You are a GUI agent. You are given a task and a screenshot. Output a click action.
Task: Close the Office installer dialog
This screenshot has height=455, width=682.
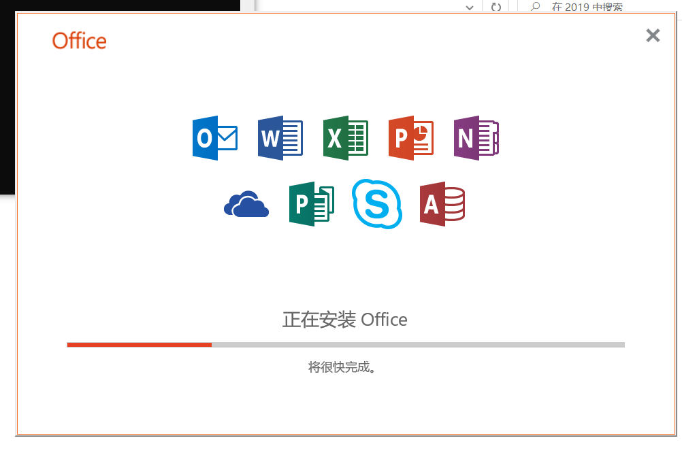coord(653,36)
